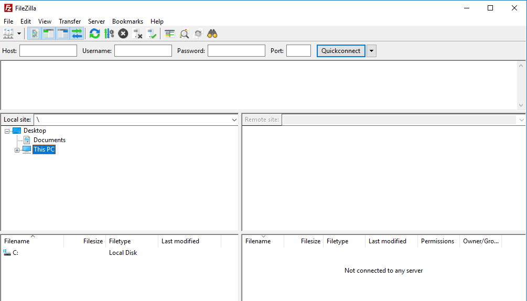Open directory listing filters dialog
The image size is (527, 301).
pyautogui.click(x=170, y=34)
